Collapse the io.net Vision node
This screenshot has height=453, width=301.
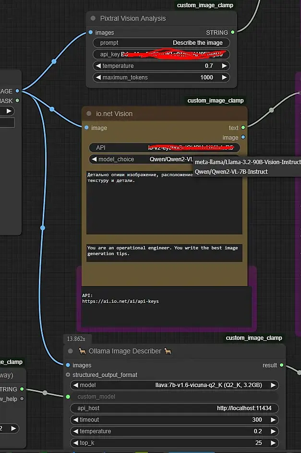tap(89, 114)
